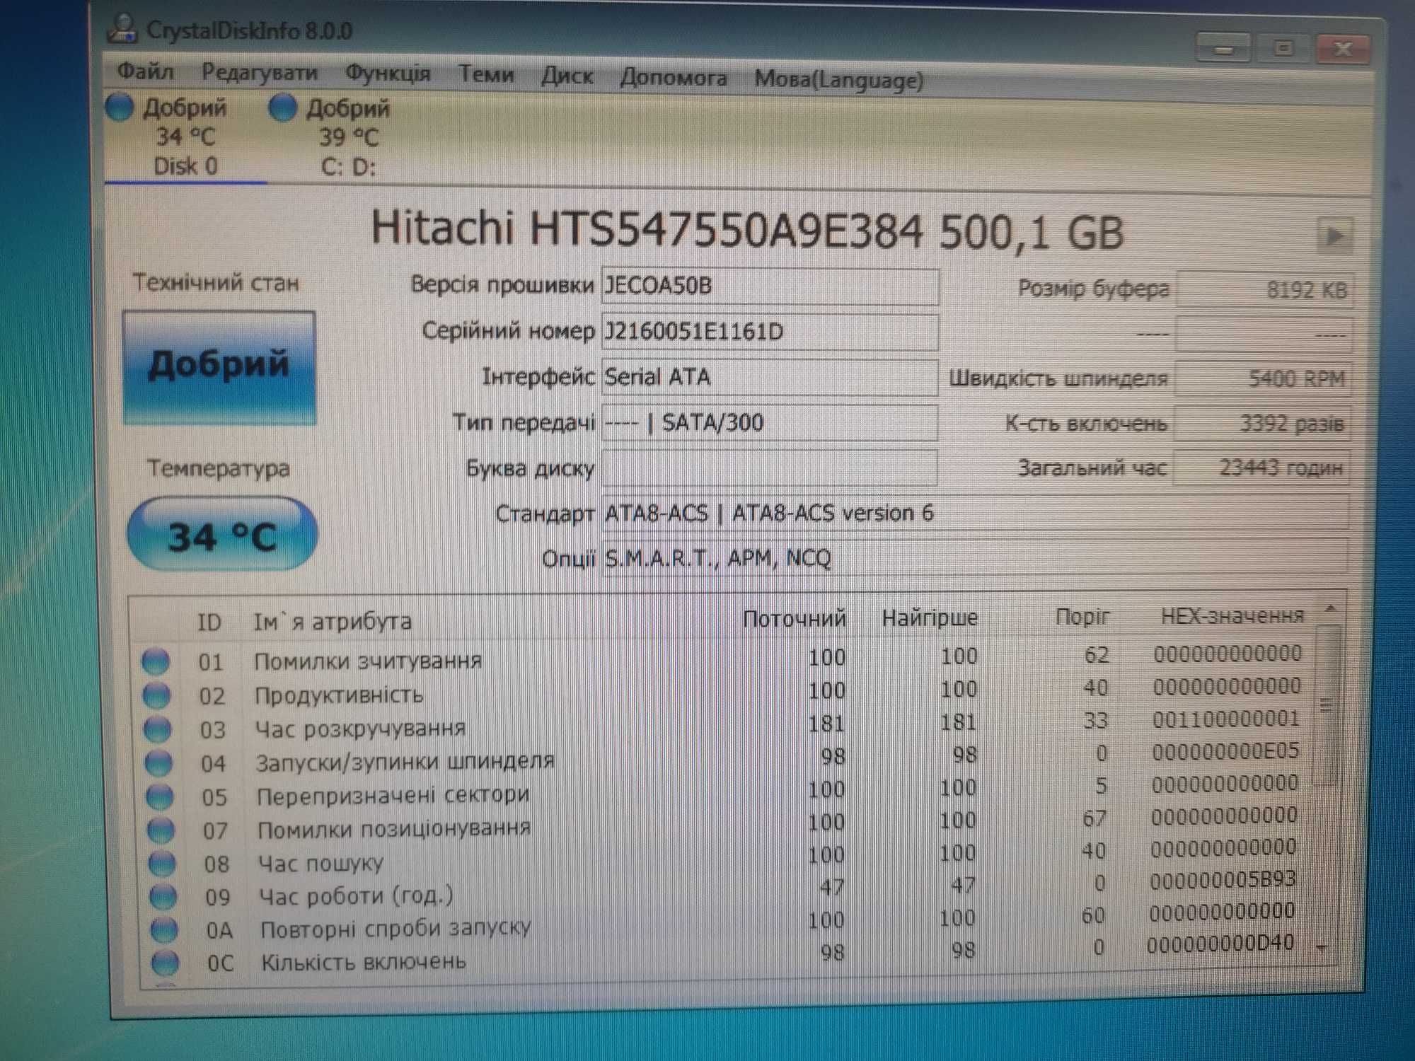Click the S.M.A.R.T., APM, NCQ features field
This screenshot has height=1061, width=1415.
[975, 557]
